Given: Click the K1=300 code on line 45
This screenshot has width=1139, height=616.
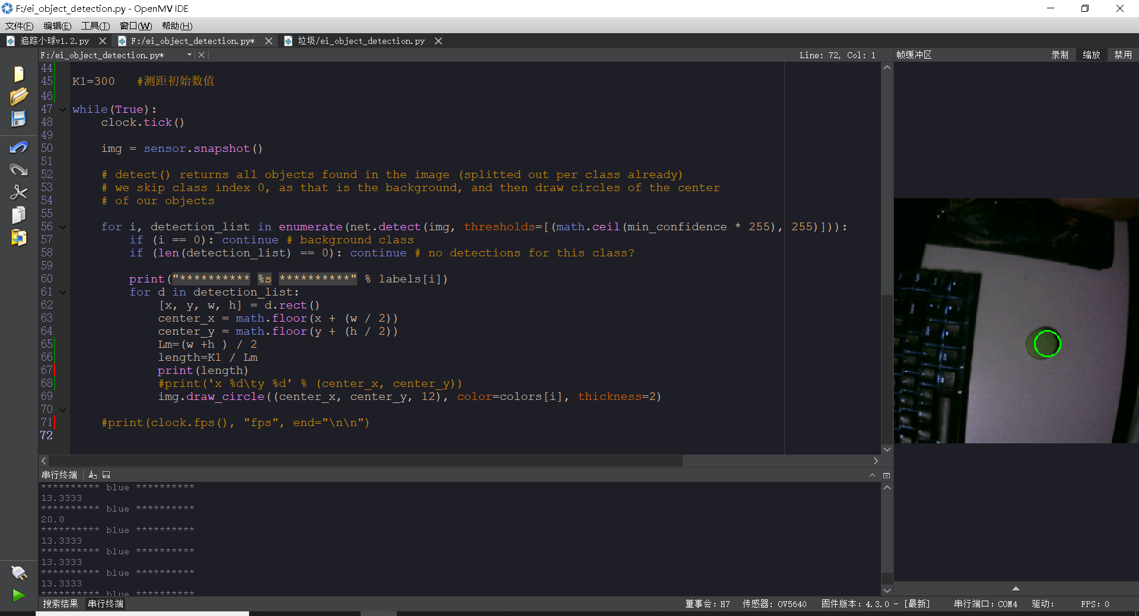Looking at the screenshot, I should pos(93,81).
